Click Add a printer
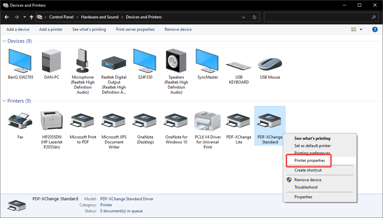 coord(51,29)
